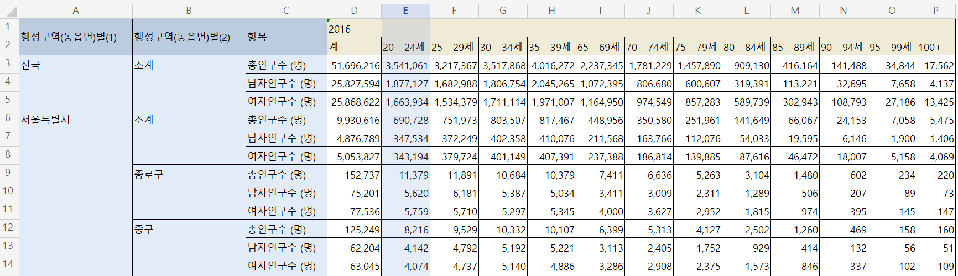Select column L header
The image size is (958, 276).
pos(746,11)
